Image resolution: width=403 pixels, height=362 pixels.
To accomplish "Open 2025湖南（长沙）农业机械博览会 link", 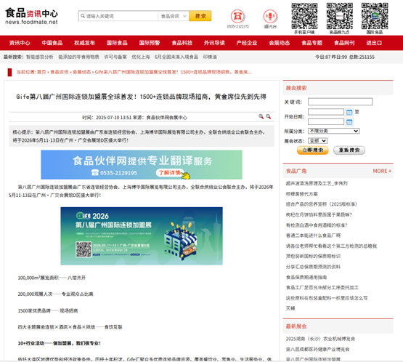I will click(x=320, y=339).
